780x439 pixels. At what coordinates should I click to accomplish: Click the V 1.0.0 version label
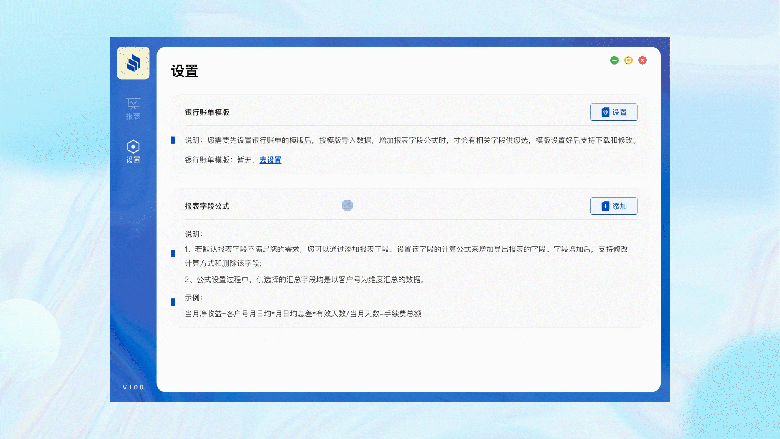pyautogui.click(x=133, y=387)
